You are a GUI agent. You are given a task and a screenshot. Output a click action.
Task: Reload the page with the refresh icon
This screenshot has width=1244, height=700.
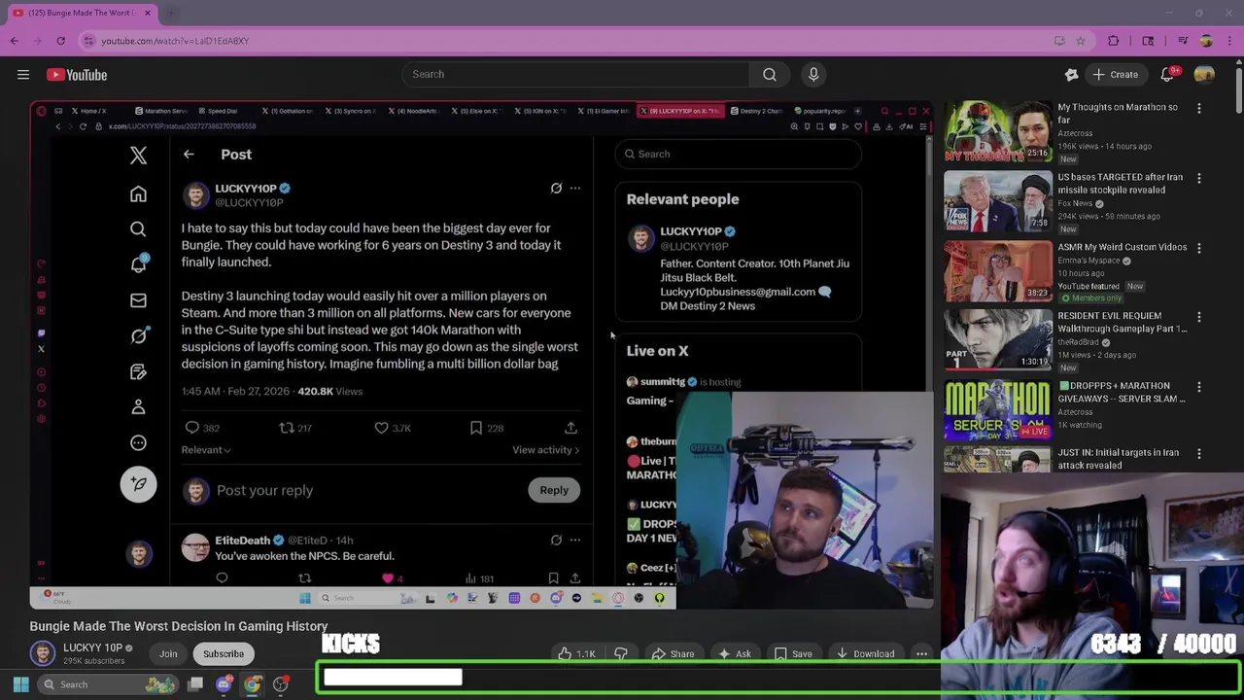click(x=60, y=41)
